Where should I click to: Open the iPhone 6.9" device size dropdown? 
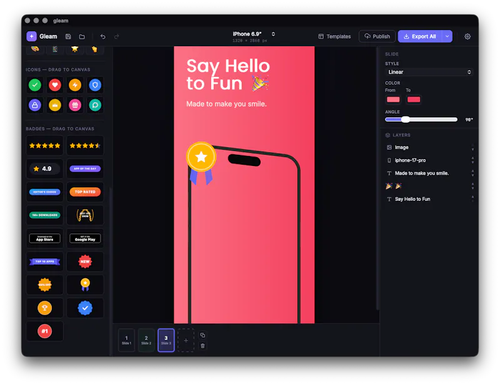pyautogui.click(x=254, y=37)
